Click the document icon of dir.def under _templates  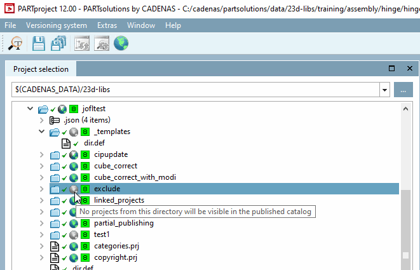pos(66,144)
